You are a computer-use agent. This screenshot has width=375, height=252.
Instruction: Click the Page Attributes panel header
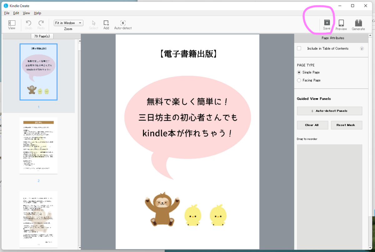pos(333,38)
